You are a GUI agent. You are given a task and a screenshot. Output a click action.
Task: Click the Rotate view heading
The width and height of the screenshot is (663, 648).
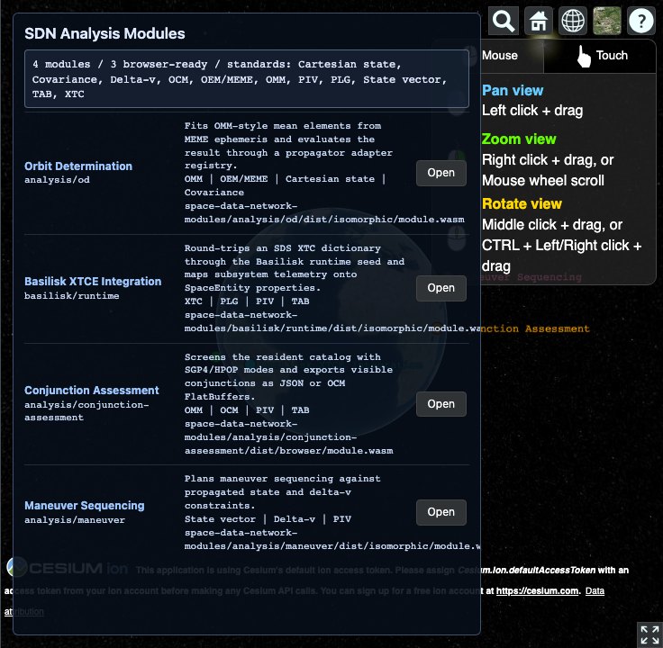coord(522,204)
